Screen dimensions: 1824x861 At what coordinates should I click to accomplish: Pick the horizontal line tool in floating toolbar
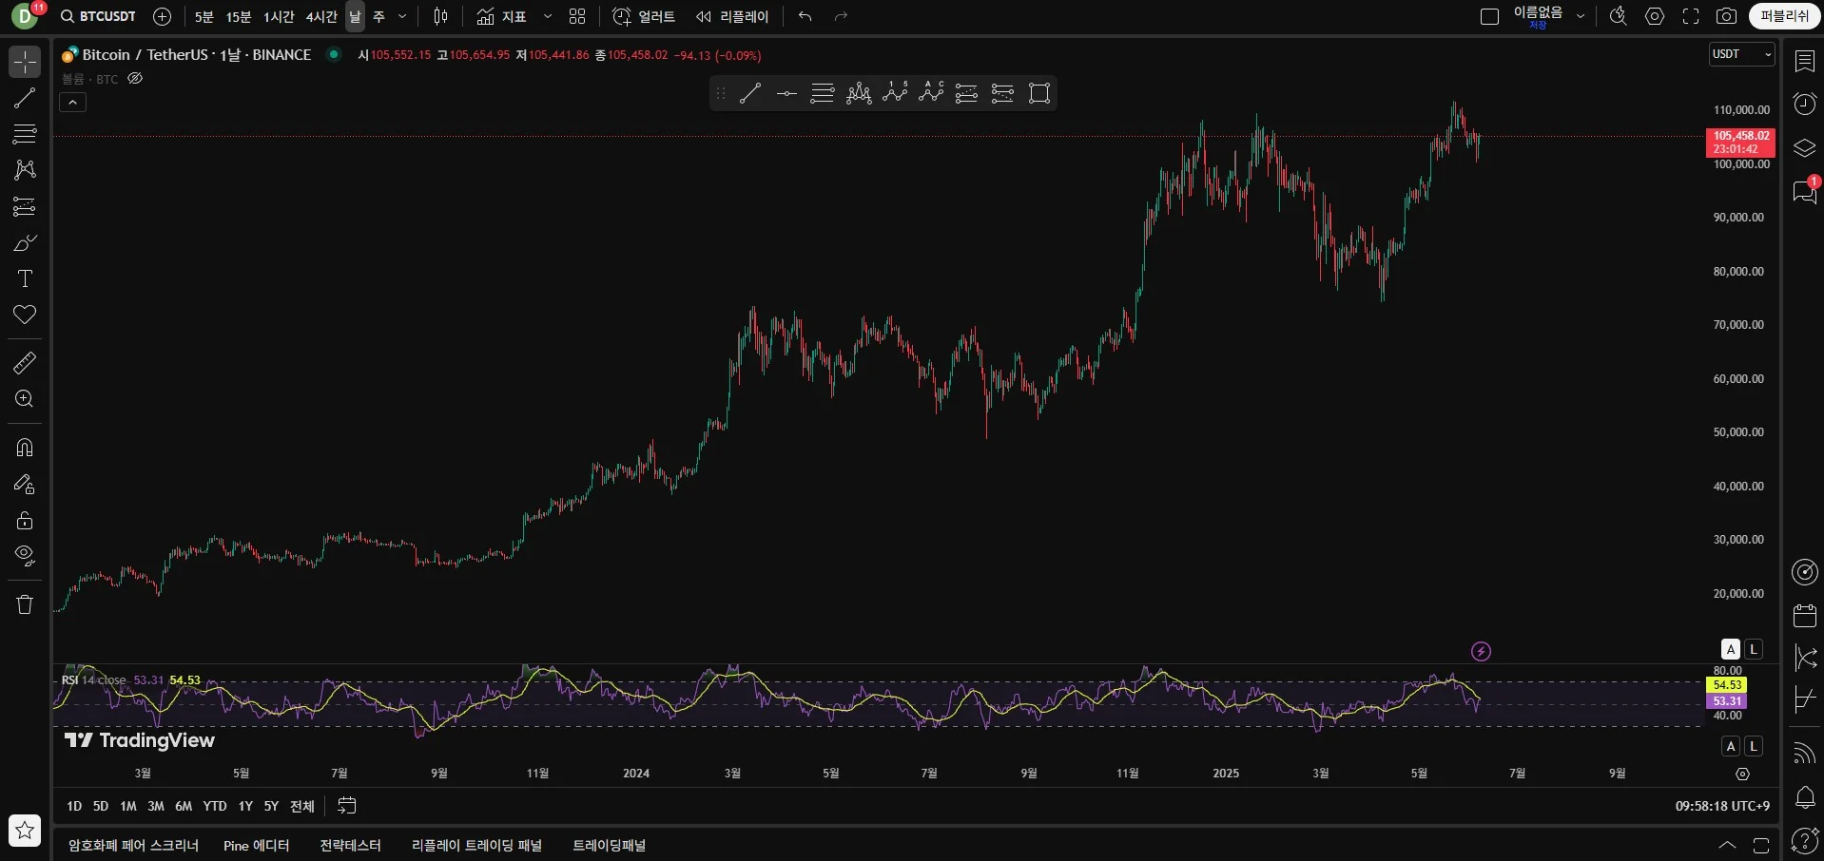[x=786, y=93]
